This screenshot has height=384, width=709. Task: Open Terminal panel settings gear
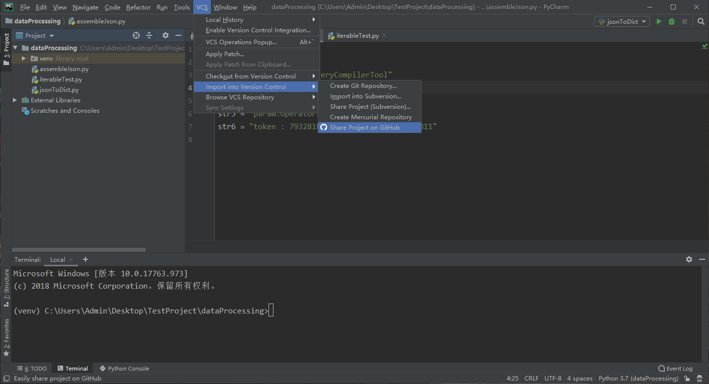pos(689,259)
